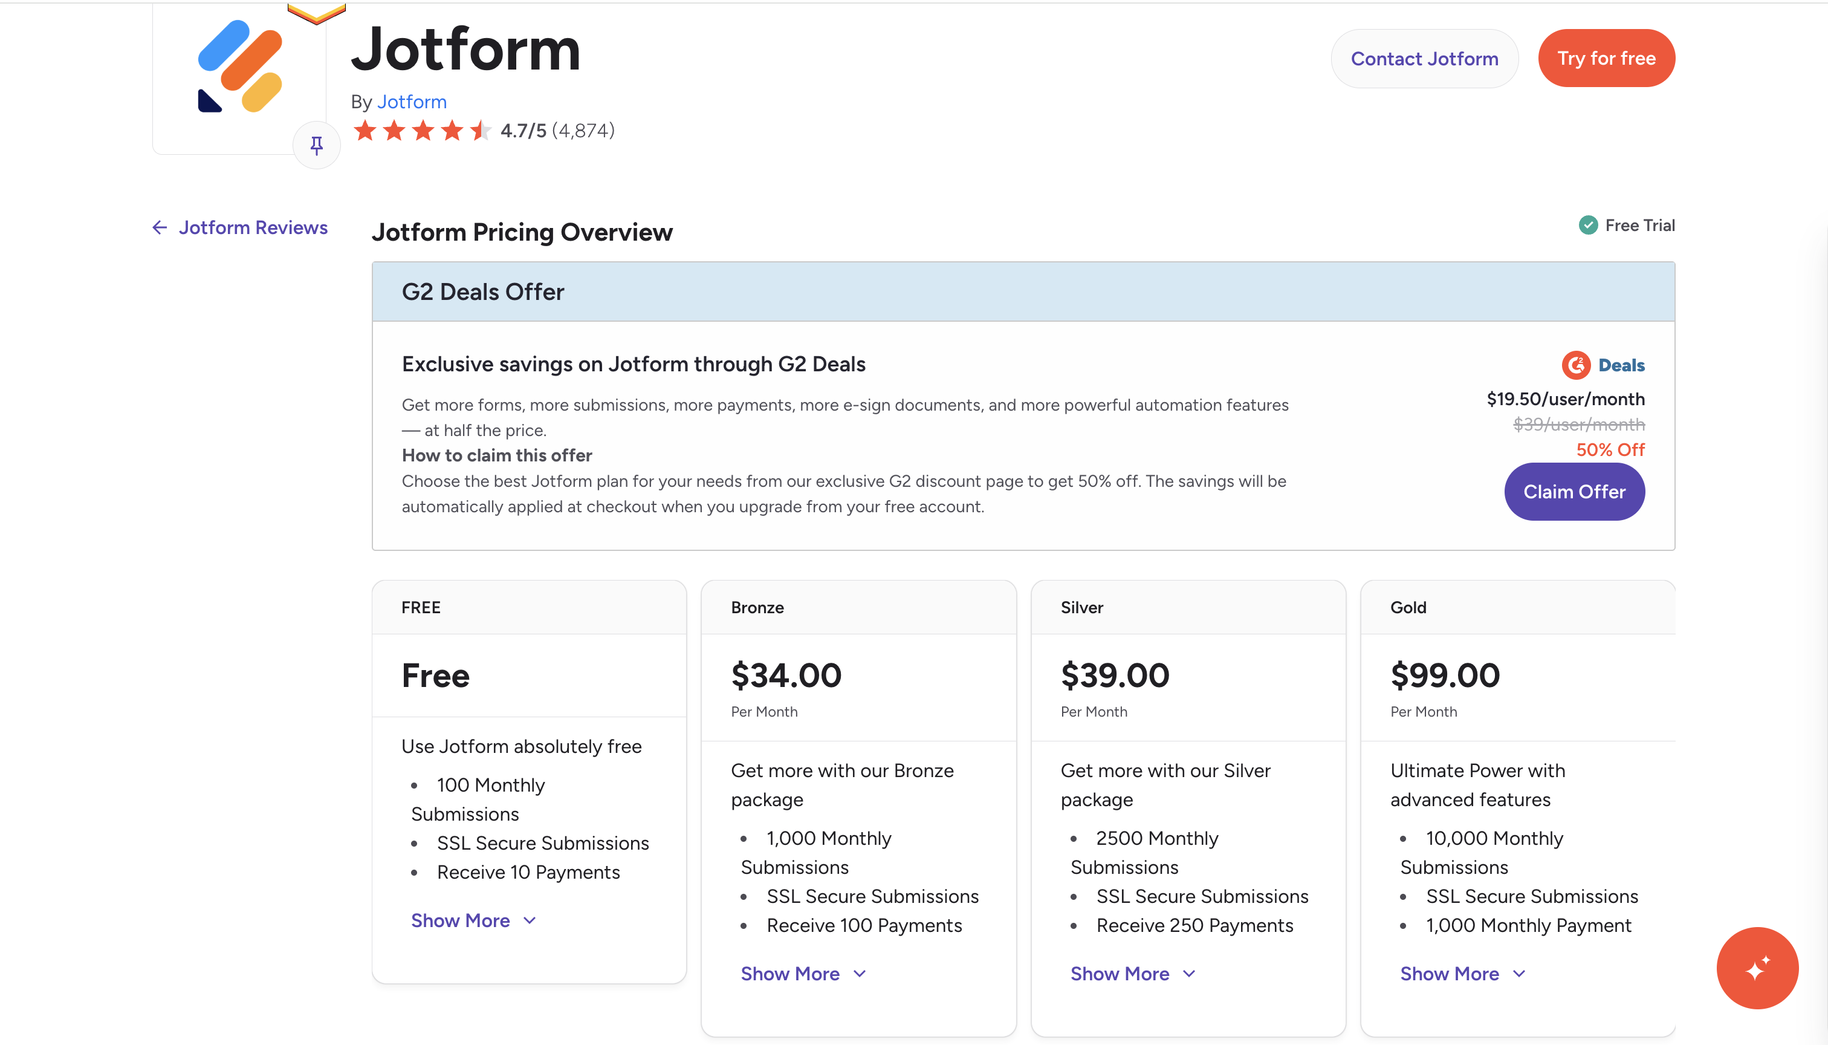
Task: Click the star rating icons
Action: [422, 131]
